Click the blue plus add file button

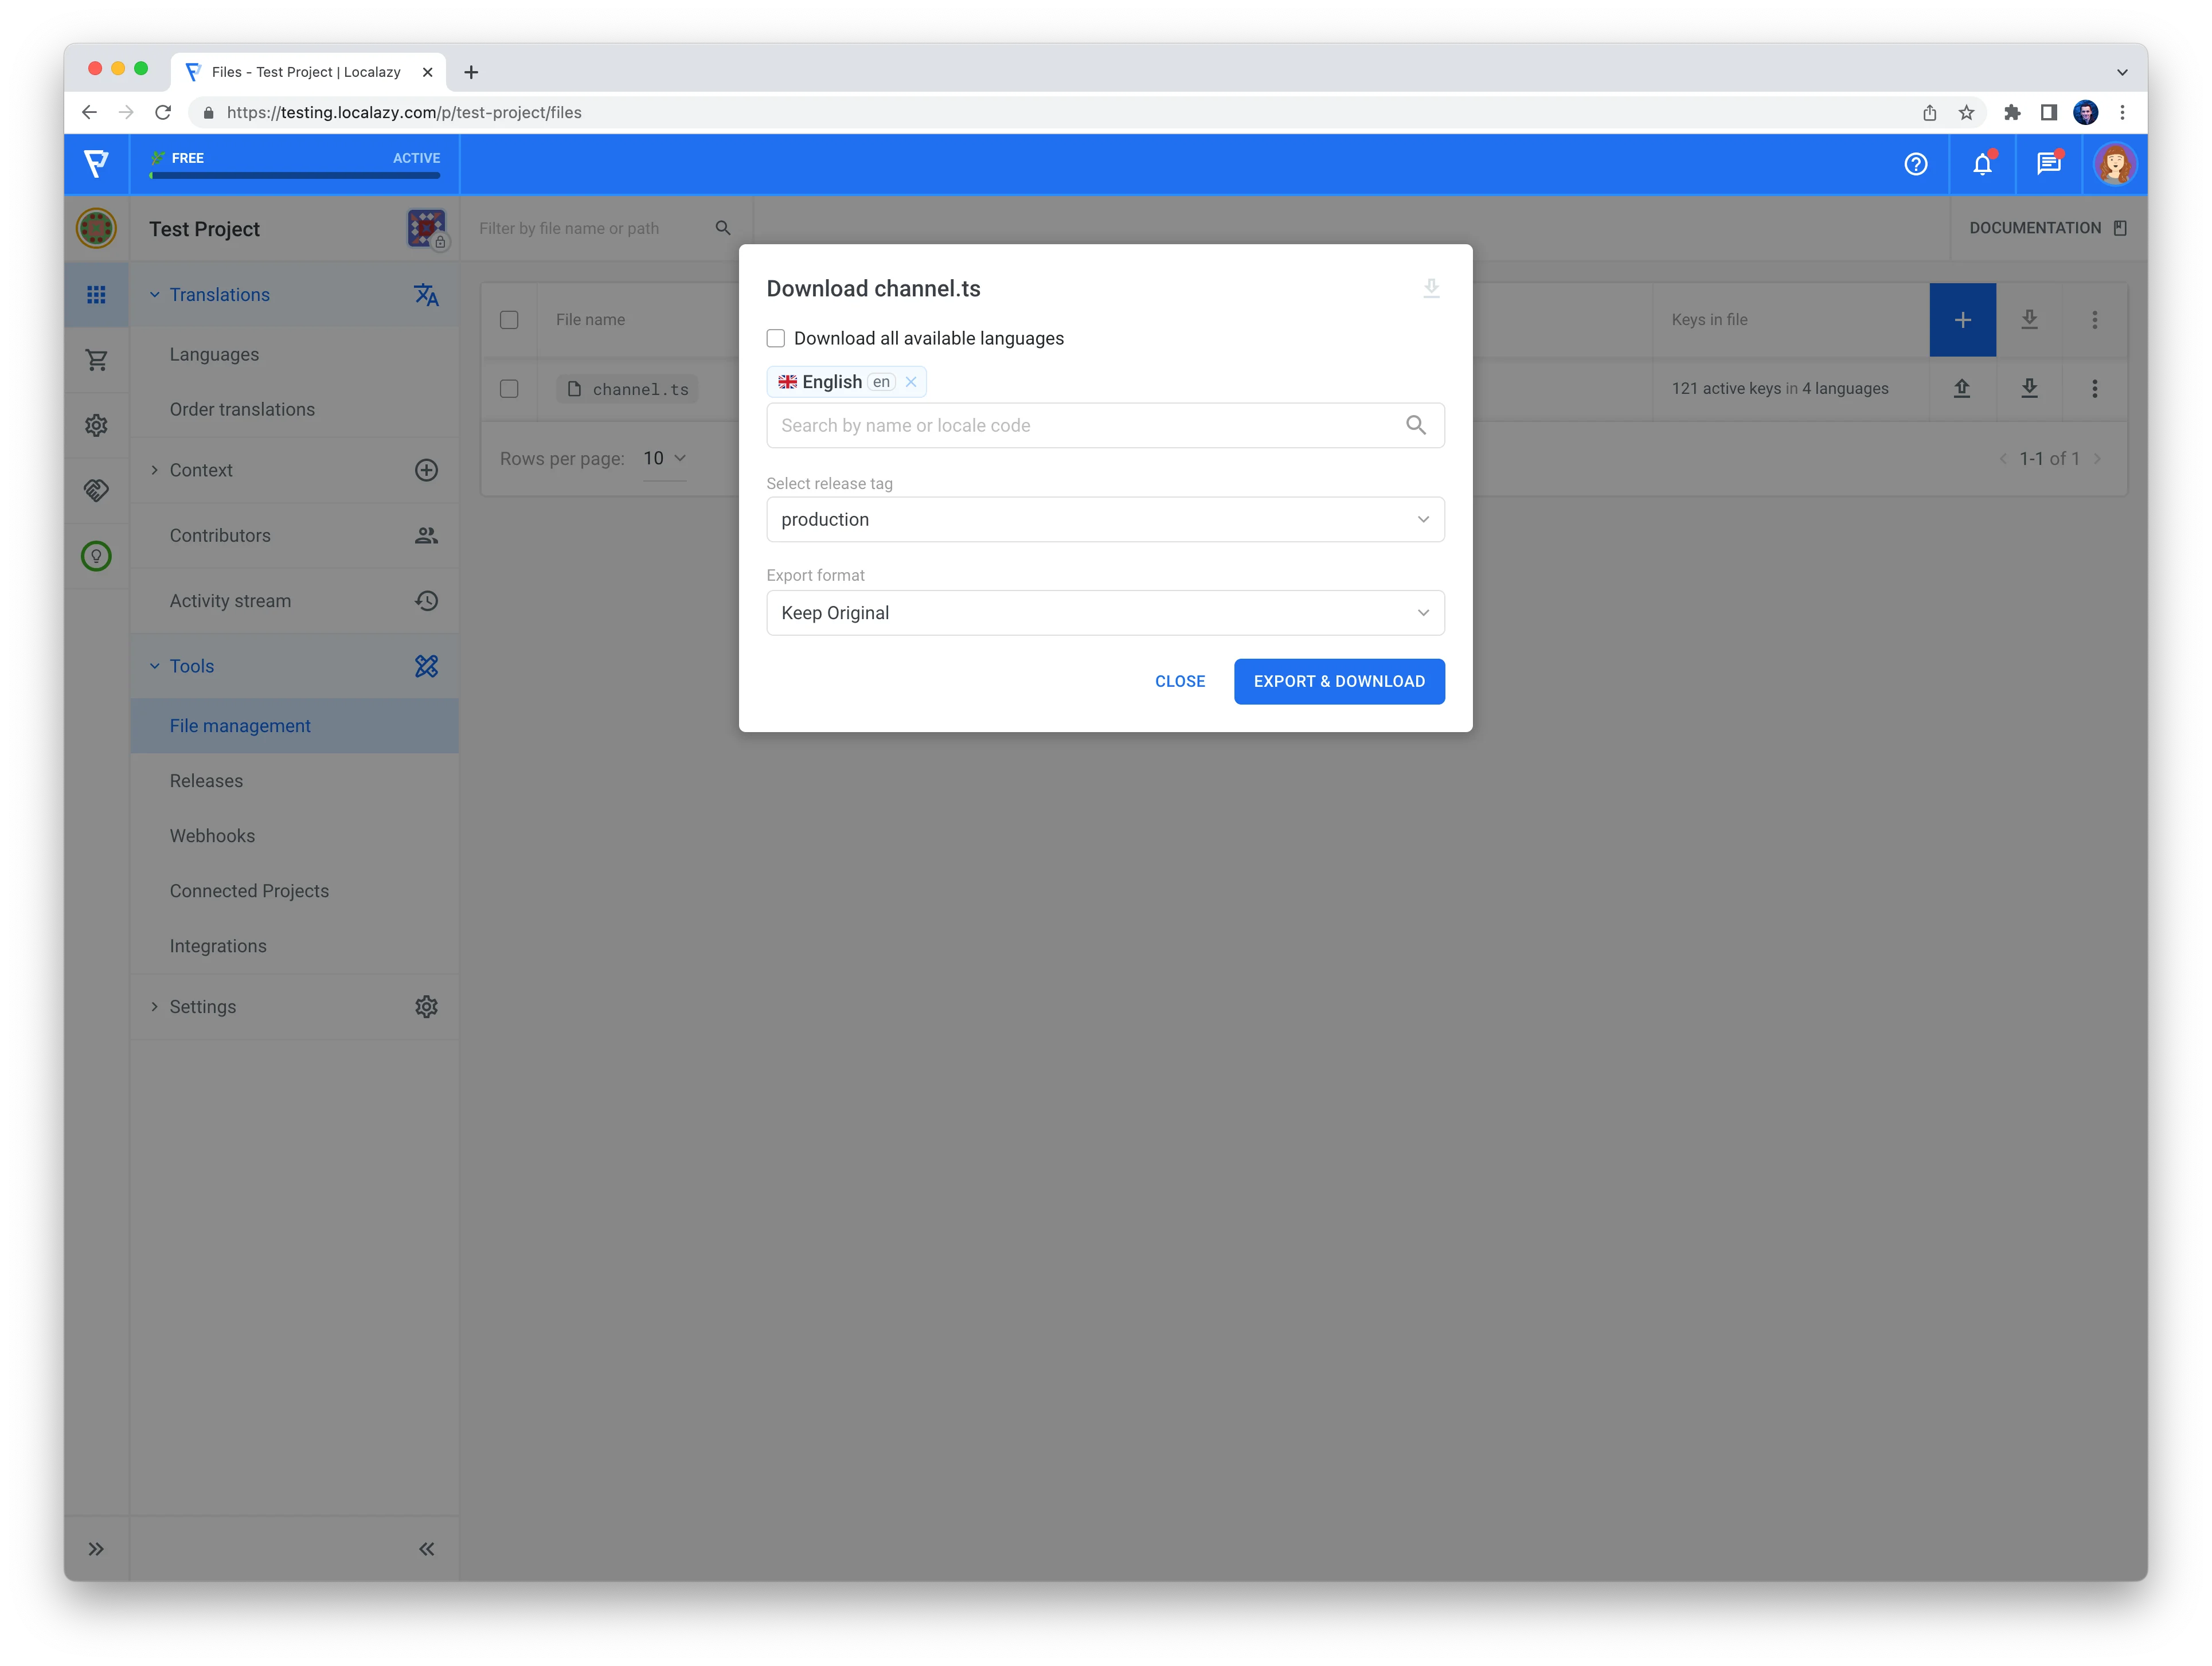(1962, 320)
